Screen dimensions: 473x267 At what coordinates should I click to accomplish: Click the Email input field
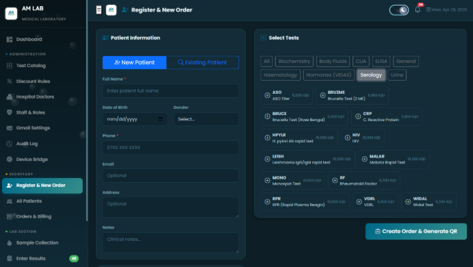click(170, 175)
